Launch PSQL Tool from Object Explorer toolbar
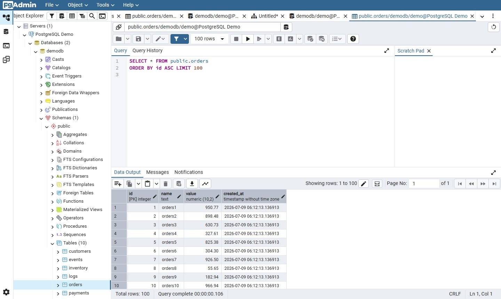Viewport: 501px width, 299px height. [x=102, y=16]
